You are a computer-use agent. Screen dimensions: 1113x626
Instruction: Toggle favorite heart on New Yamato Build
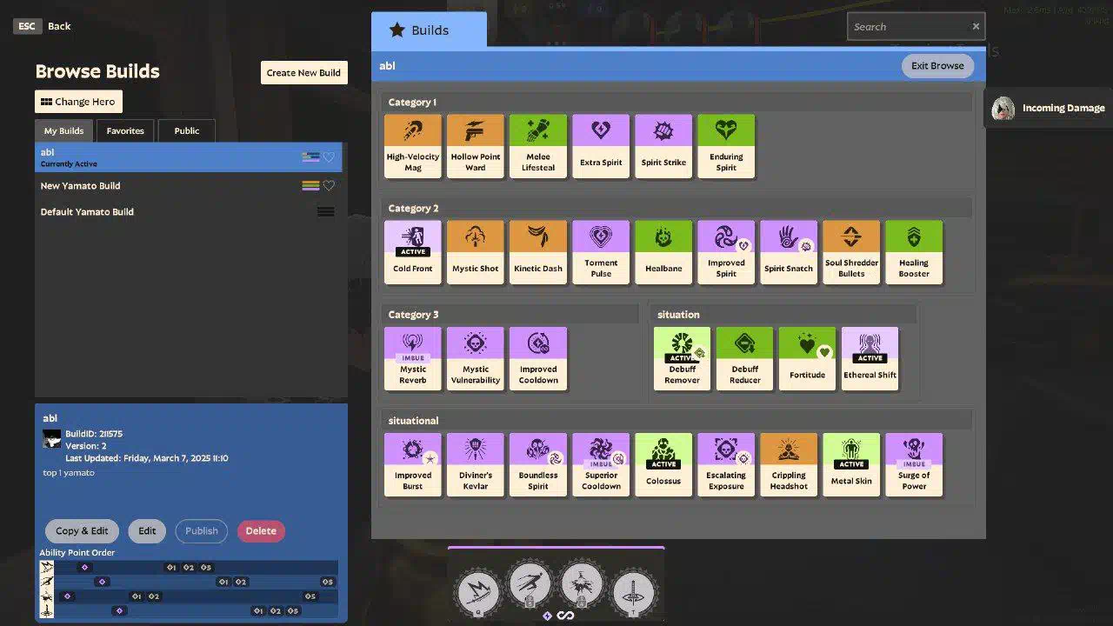[x=329, y=185]
